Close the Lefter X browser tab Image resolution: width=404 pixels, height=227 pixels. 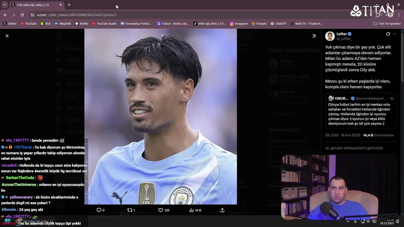(61, 5)
